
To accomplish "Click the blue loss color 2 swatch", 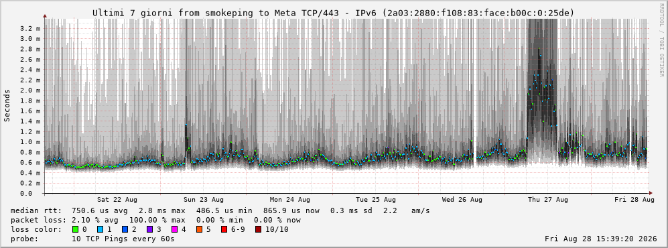I will point(125,230).
